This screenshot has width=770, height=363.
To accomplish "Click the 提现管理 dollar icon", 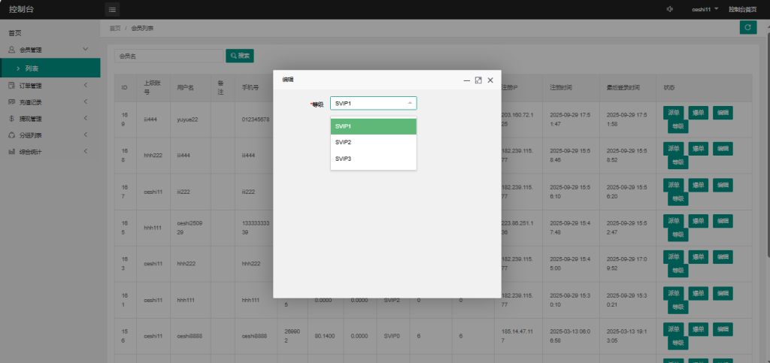I will (x=12, y=119).
